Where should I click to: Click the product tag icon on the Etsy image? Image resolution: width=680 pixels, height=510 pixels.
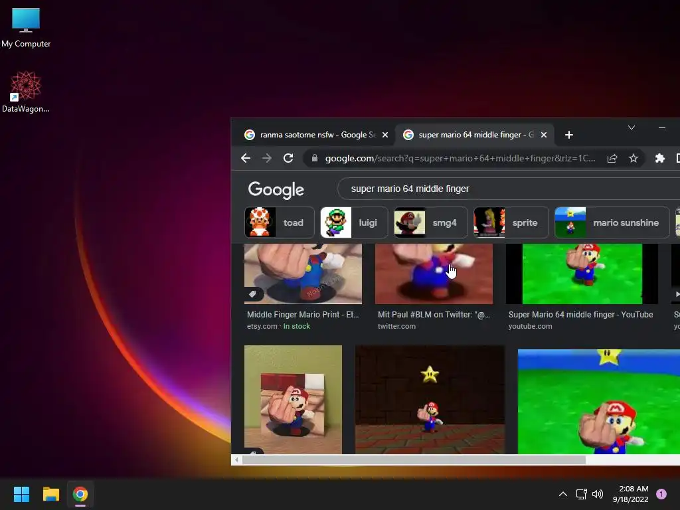point(253,294)
